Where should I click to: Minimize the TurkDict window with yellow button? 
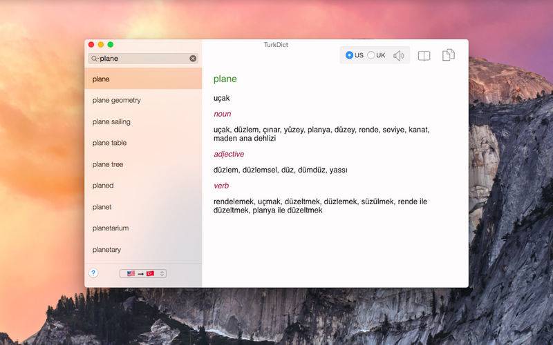click(x=101, y=44)
